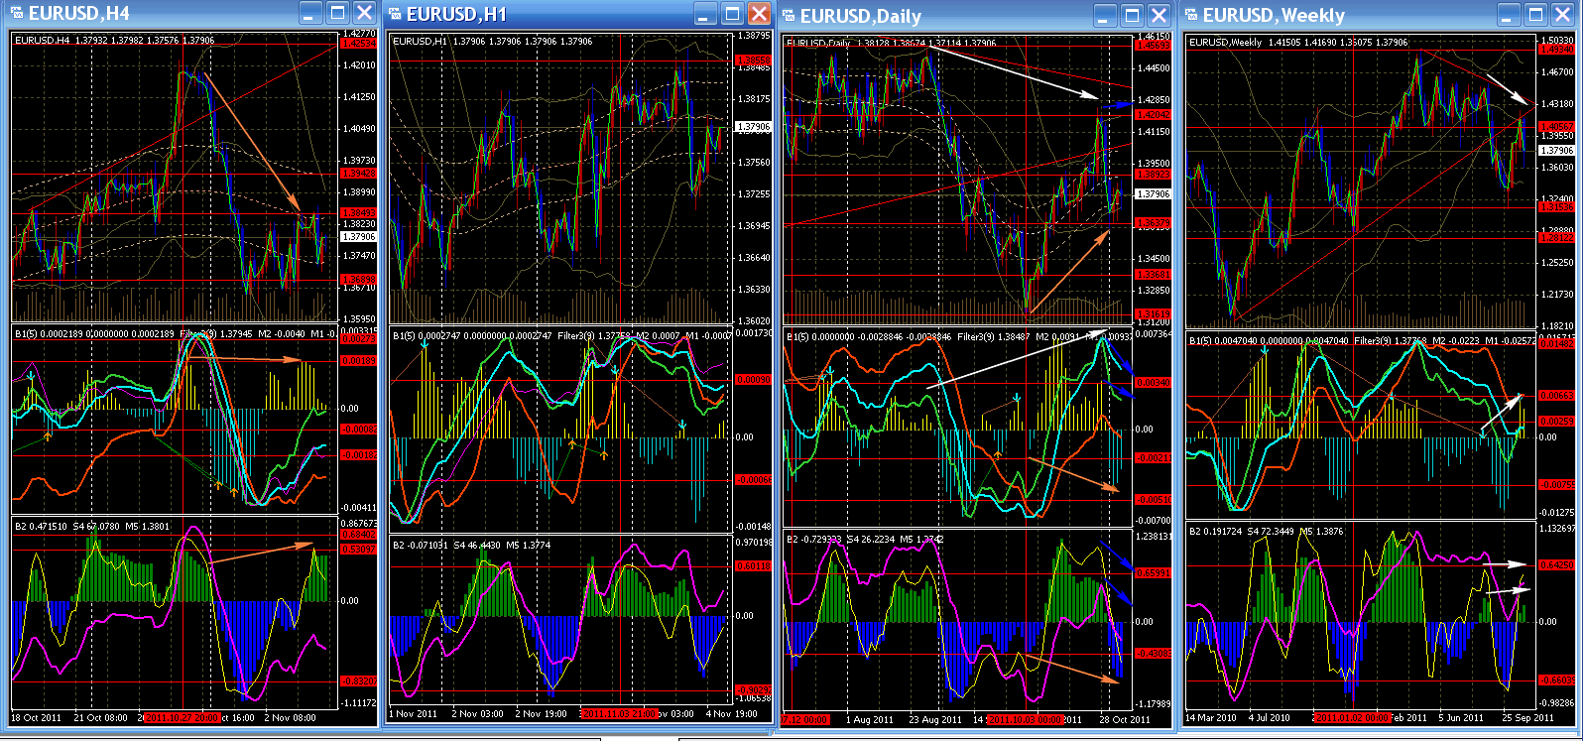
Task: Click the '2 Nov 08:00' date on H4 time axis
Action: tap(291, 717)
